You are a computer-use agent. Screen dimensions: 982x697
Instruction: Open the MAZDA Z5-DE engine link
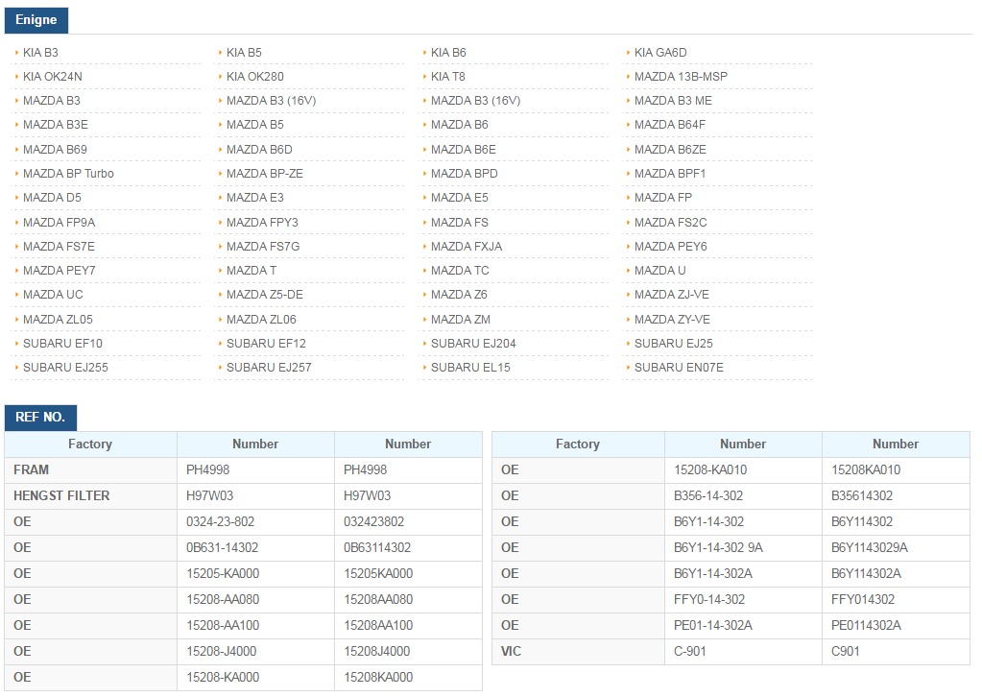265,295
